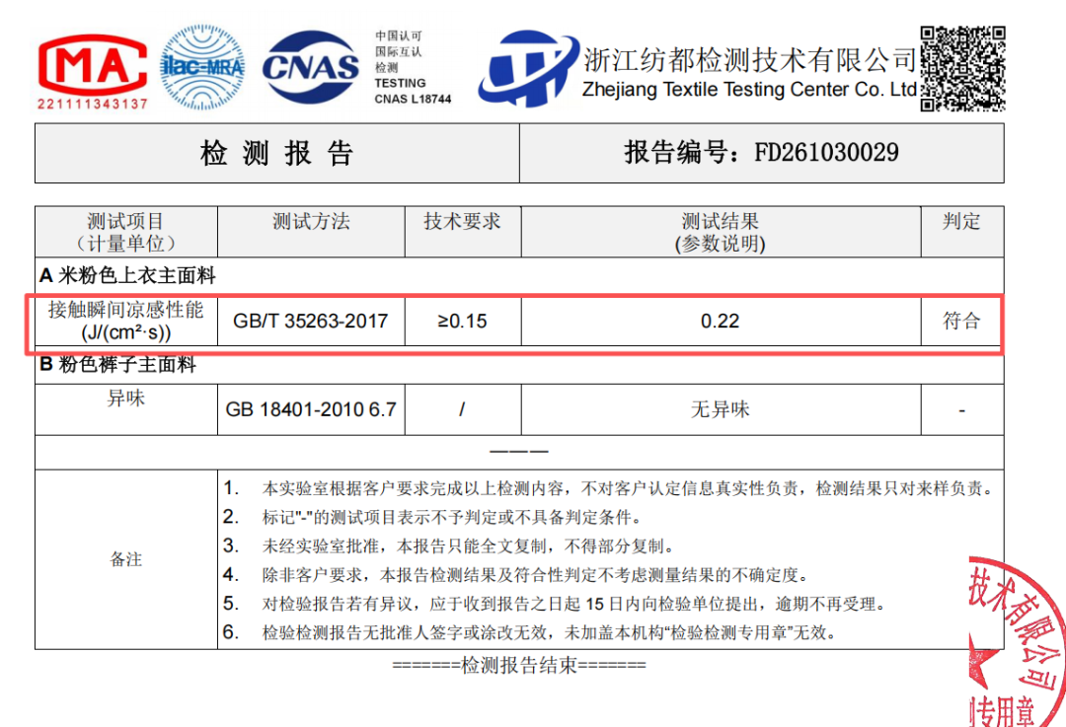Click the "备注" label cell
Screen dimensions: 1066x727
(x=126, y=560)
